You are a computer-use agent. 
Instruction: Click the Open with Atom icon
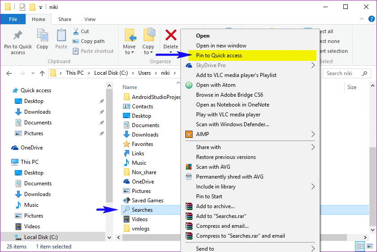point(189,85)
